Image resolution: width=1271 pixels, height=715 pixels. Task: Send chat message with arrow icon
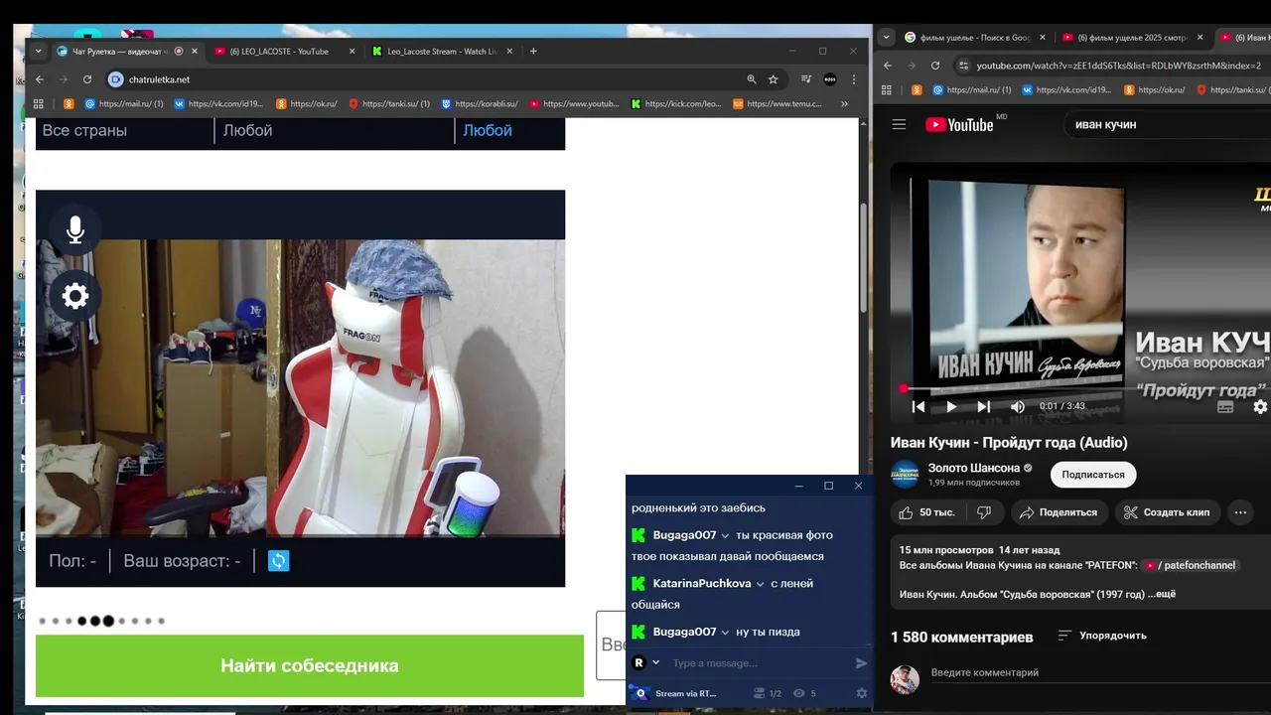pos(861,663)
